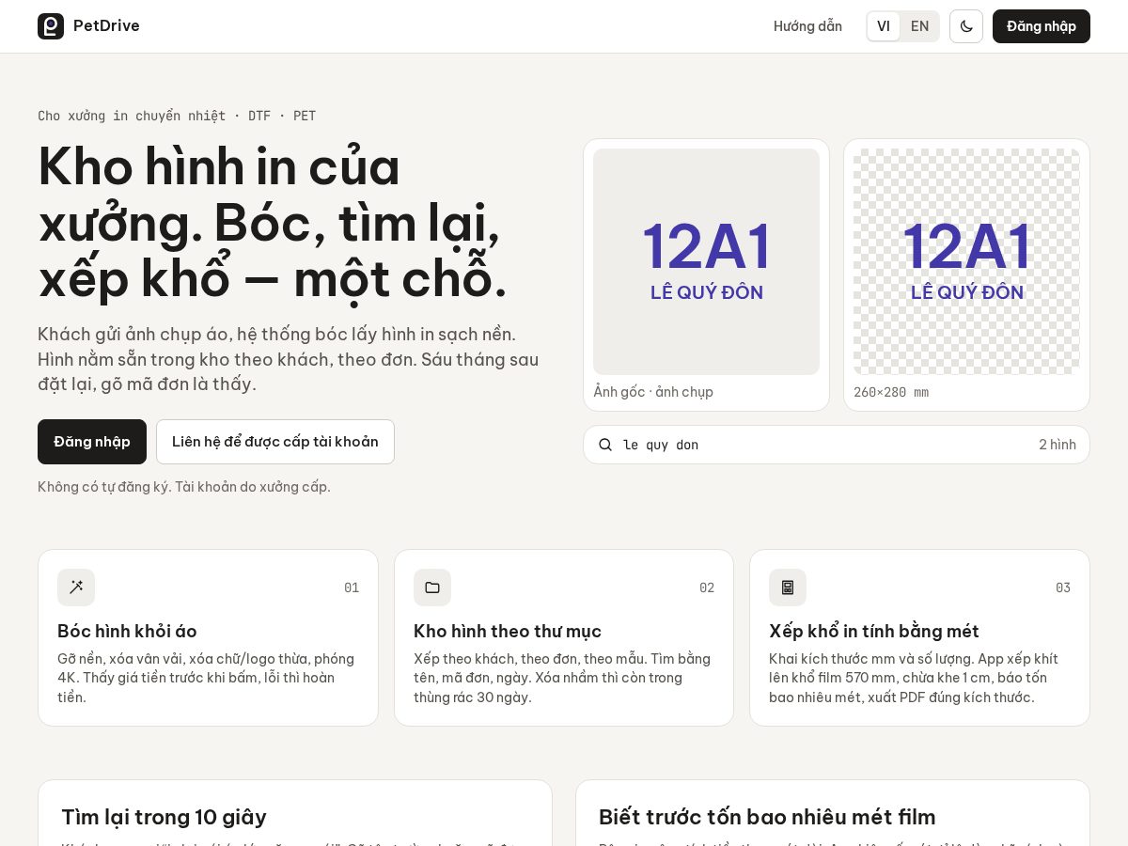The width and height of the screenshot is (1128, 846).
Task: Click the '01' card number
Action: pyautogui.click(x=352, y=587)
